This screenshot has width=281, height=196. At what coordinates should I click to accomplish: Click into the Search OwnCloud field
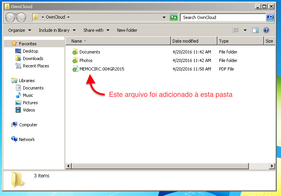coord(223,17)
